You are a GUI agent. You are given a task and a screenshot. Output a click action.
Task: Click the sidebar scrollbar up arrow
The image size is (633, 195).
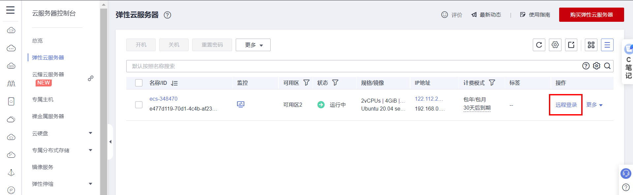click(104, 5)
